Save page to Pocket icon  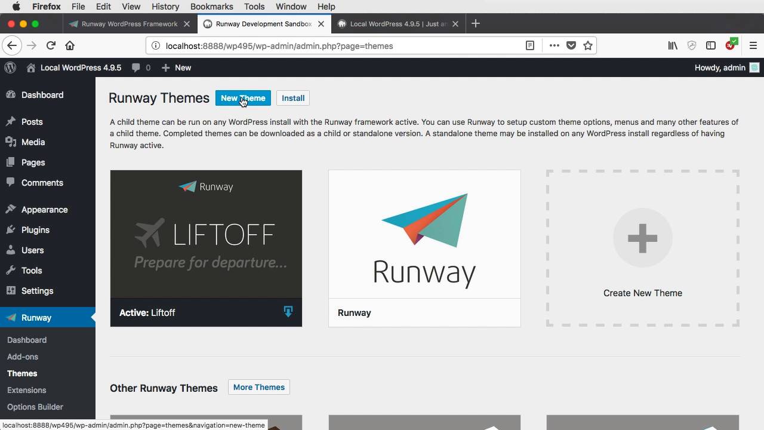pyautogui.click(x=571, y=45)
